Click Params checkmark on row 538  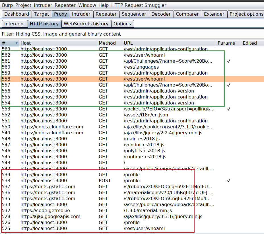click(229, 180)
